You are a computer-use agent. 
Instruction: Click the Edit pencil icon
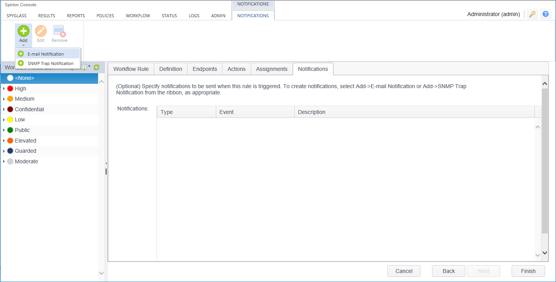41,31
